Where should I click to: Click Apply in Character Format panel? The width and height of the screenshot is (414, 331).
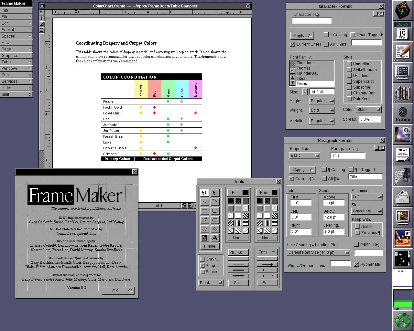tap(302, 36)
